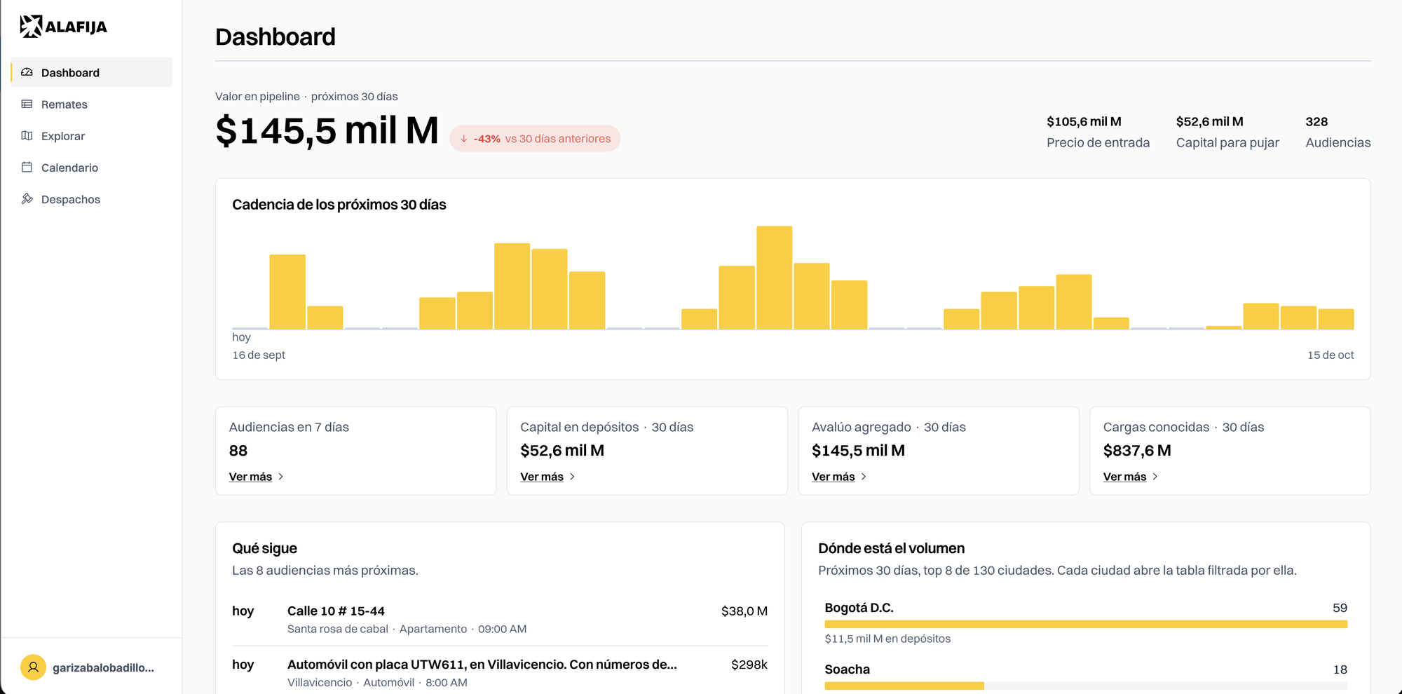Open the Explorar page

pyautogui.click(x=91, y=135)
